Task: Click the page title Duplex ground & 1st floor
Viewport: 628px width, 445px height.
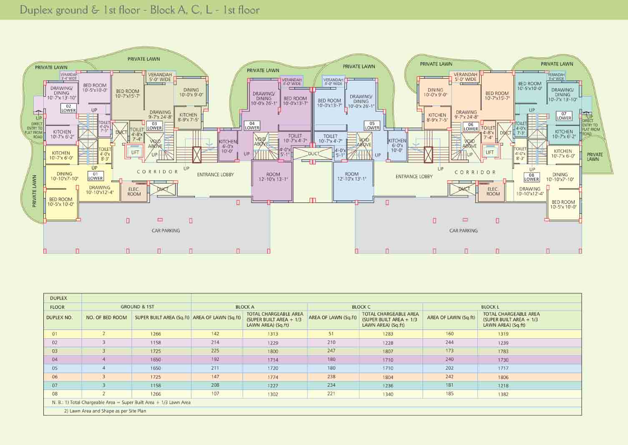Action: (140, 10)
